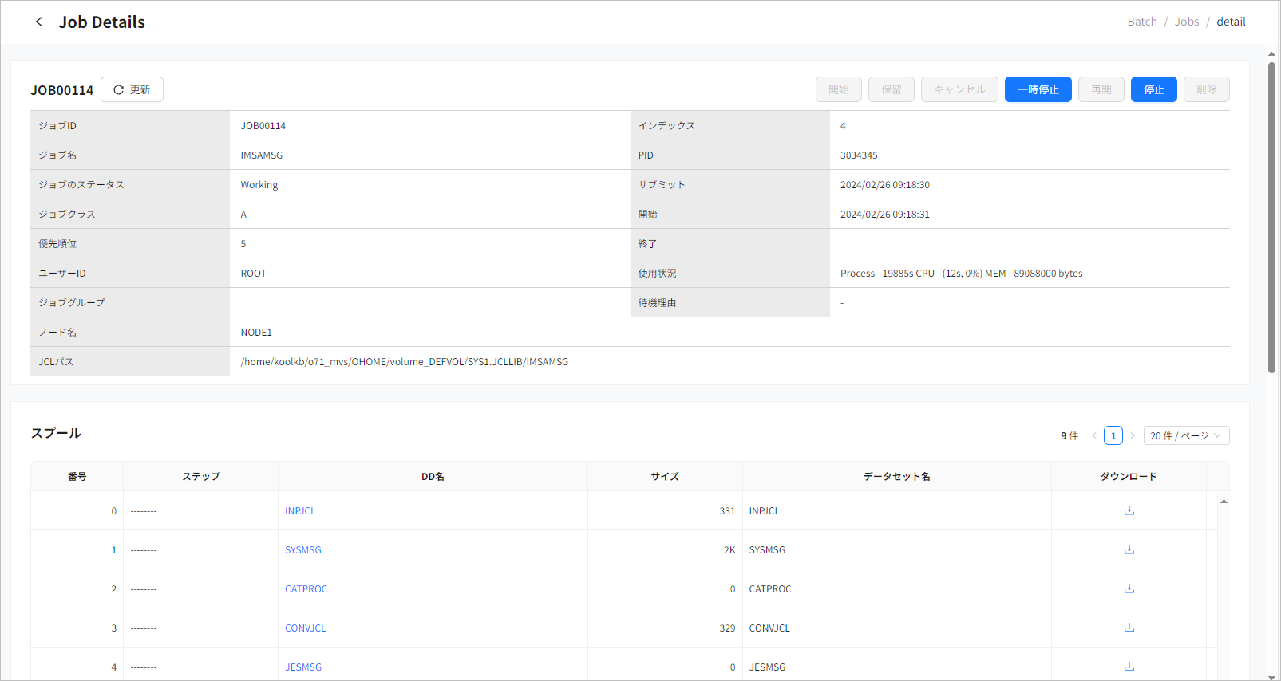Click the disabled 削除 button
1281x681 pixels.
pos(1206,89)
